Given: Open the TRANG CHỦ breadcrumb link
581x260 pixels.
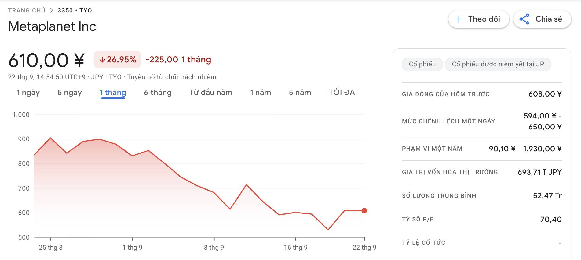Looking at the screenshot, I should click(27, 10).
